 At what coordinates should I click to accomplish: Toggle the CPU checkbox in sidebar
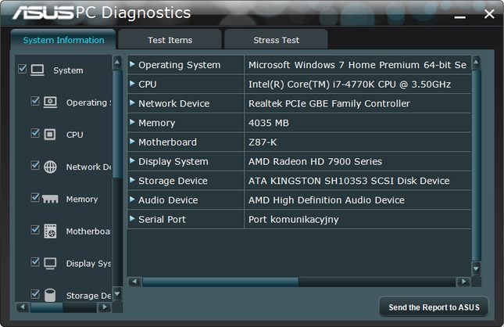click(x=35, y=133)
